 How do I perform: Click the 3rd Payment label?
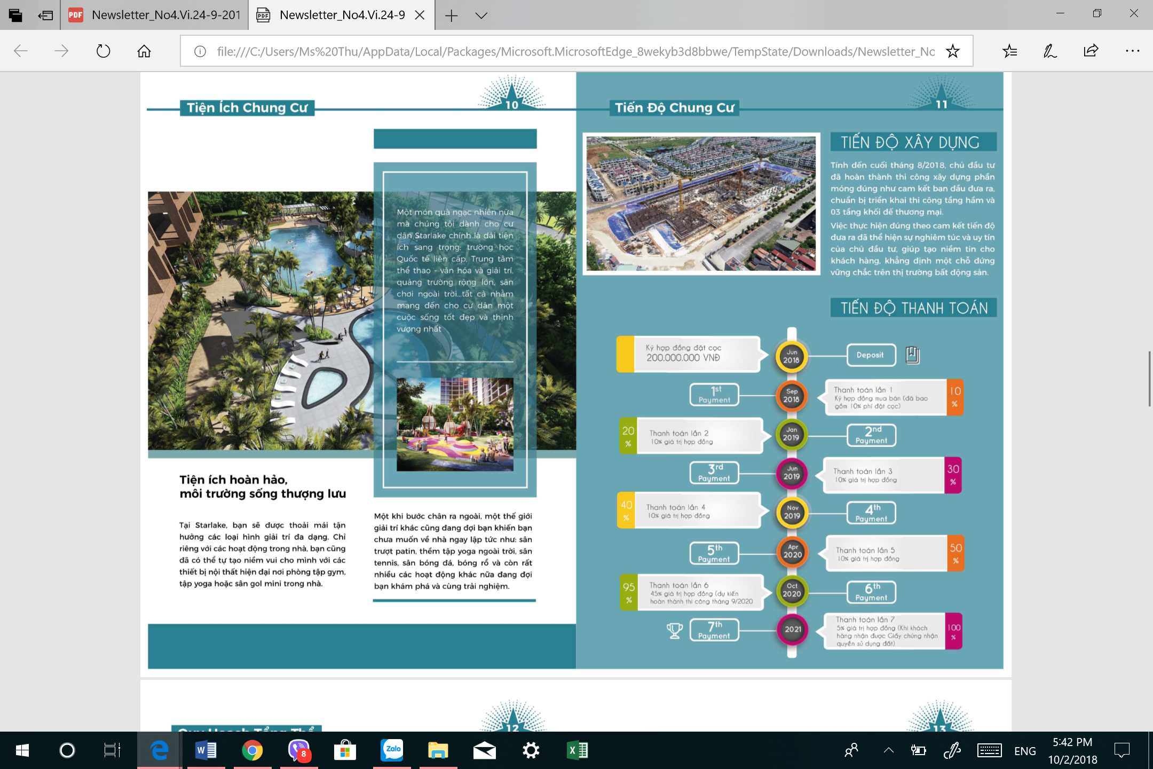click(x=714, y=473)
